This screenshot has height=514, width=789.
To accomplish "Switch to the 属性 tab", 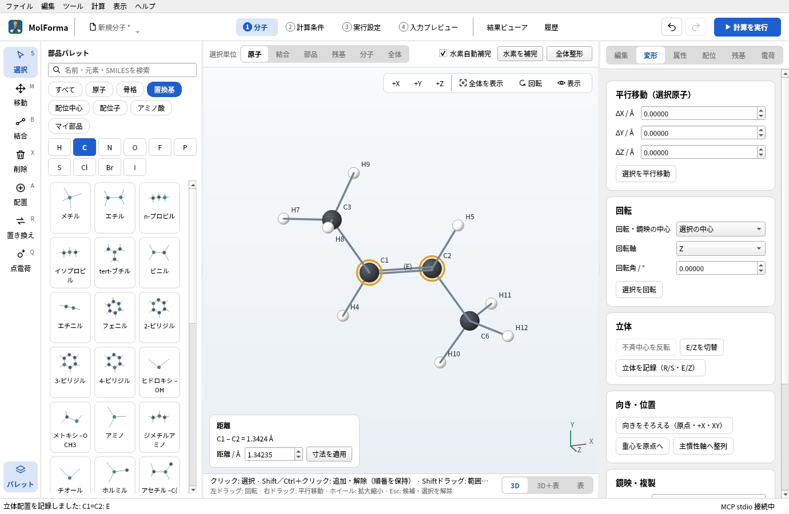I will click(680, 55).
